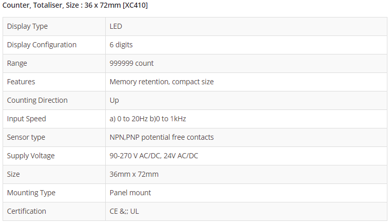
Task: Click Memory retention, compact size text
Action: pos(162,82)
